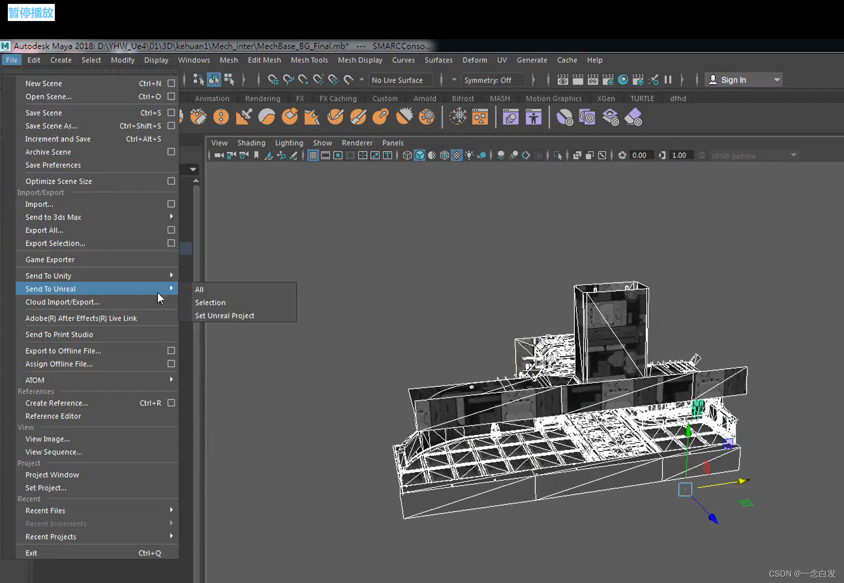Screen dimensions: 844x583
Task: Edit the exposure value field 0.00
Action: click(641, 156)
